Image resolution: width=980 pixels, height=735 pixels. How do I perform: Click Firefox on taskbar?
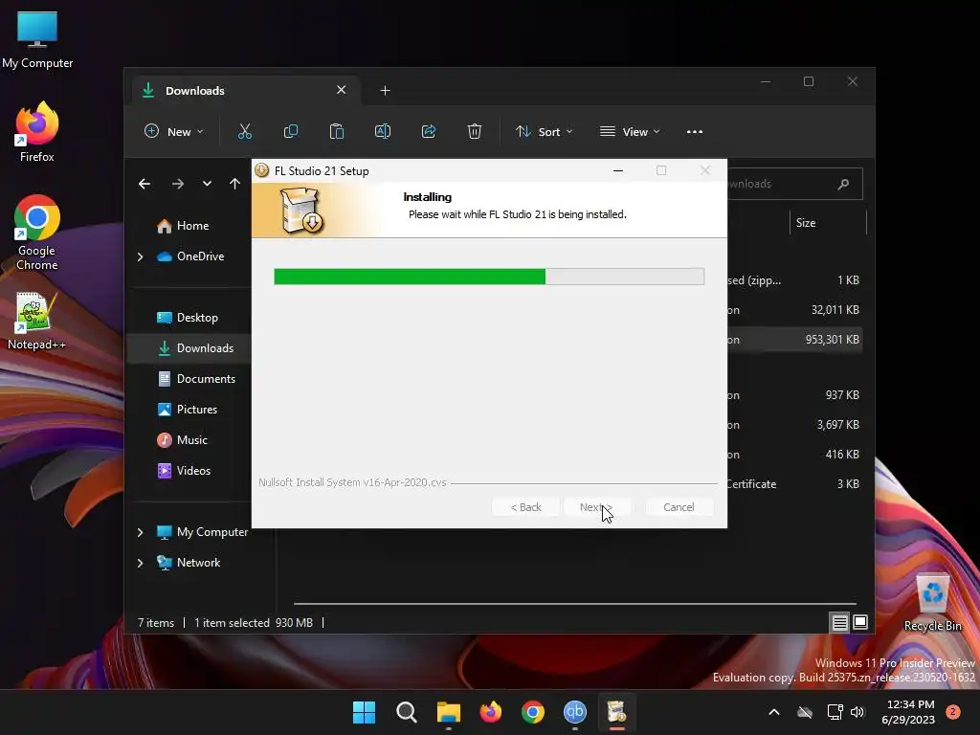[491, 712]
